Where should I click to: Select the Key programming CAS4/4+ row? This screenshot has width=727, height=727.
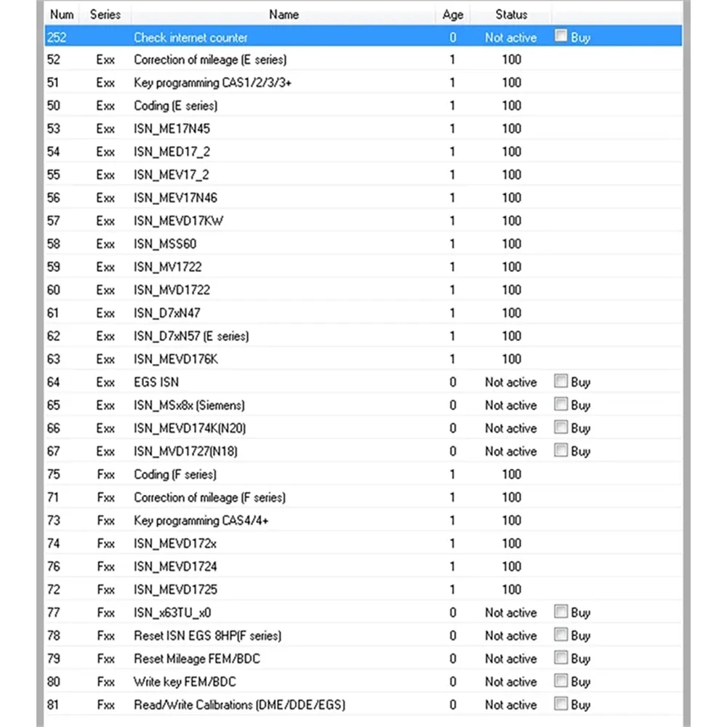tap(363, 521)
